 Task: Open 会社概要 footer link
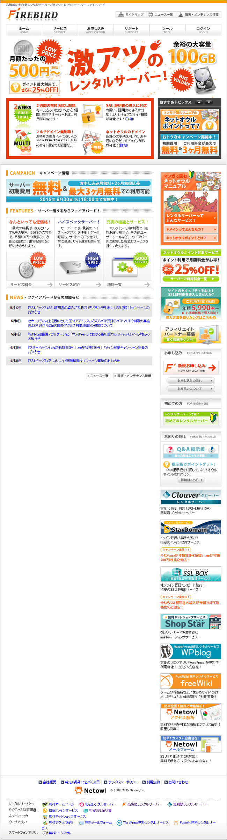47,782
